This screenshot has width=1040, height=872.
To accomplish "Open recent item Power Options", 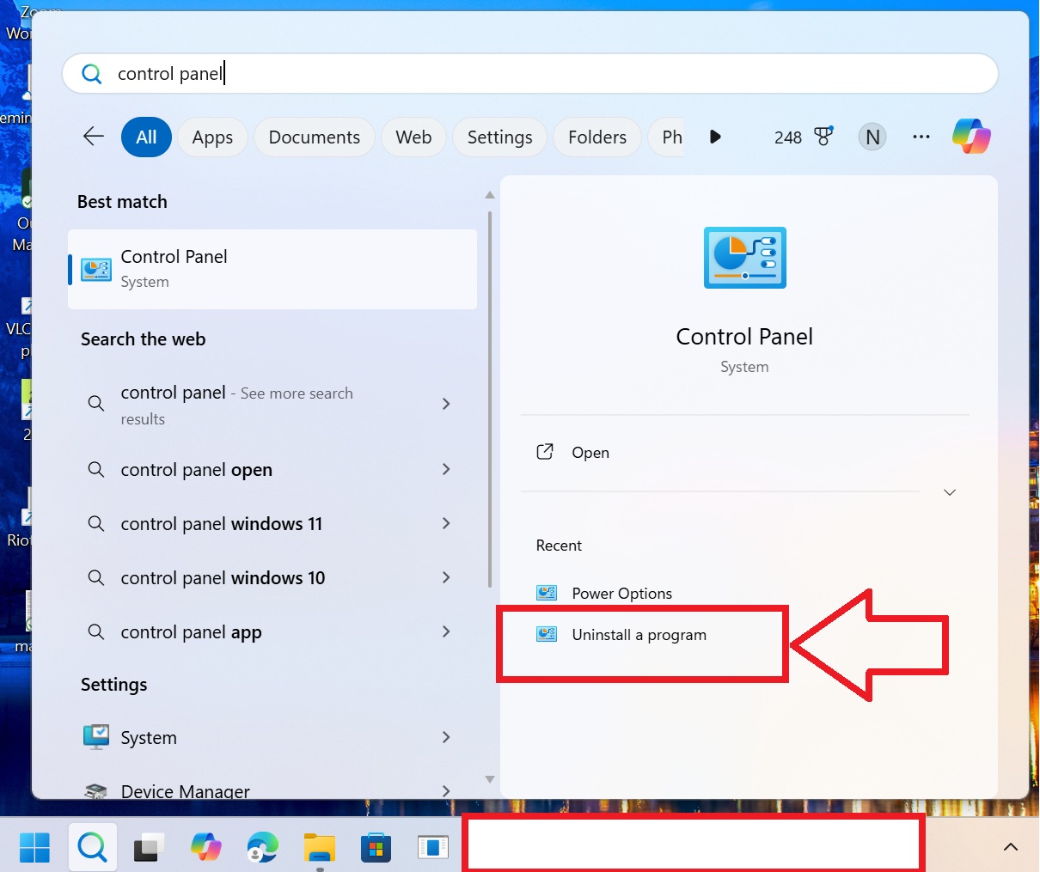I will click(622, 593).
